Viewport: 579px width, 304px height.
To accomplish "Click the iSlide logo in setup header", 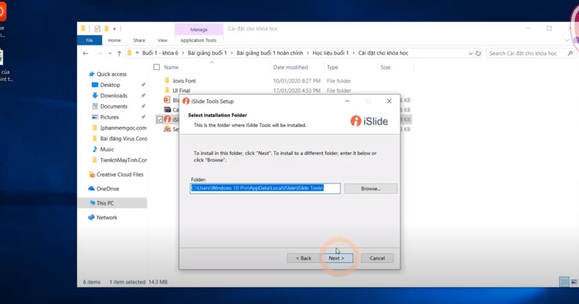I will tap(369, 121).
